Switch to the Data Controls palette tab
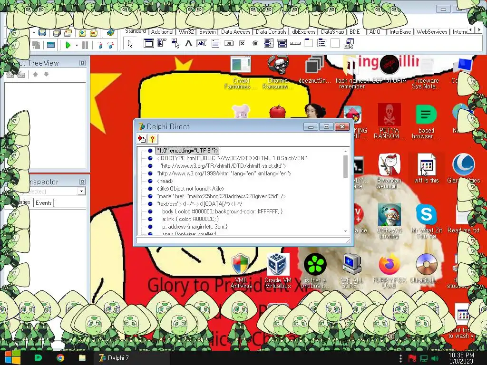 pos(271,32)
